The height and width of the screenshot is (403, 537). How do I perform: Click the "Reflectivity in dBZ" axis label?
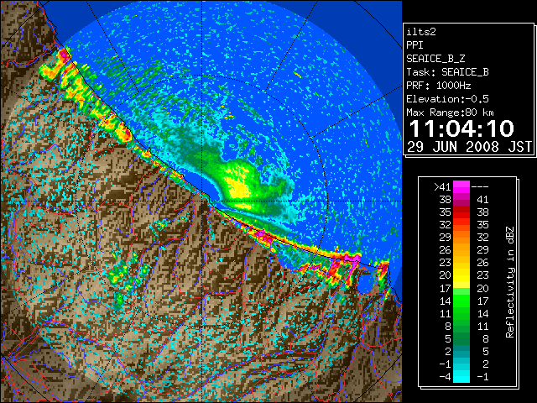tap(510, 282)
